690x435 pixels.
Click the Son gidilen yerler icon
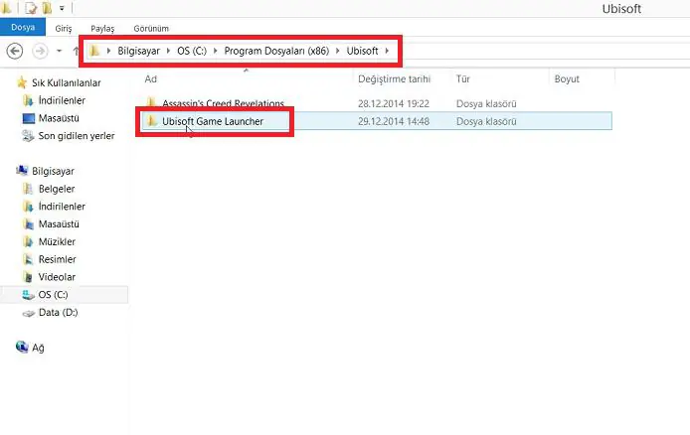[x=28, y=136]
